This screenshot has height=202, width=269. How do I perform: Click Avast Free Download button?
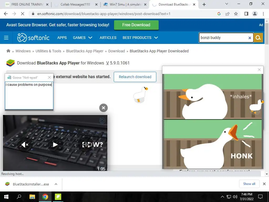(x=136, y=25)
